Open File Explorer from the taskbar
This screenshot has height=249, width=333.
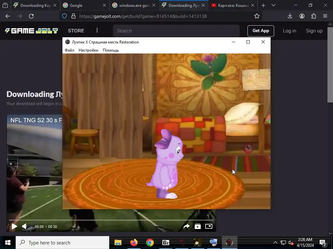click(x=118, y=243)
